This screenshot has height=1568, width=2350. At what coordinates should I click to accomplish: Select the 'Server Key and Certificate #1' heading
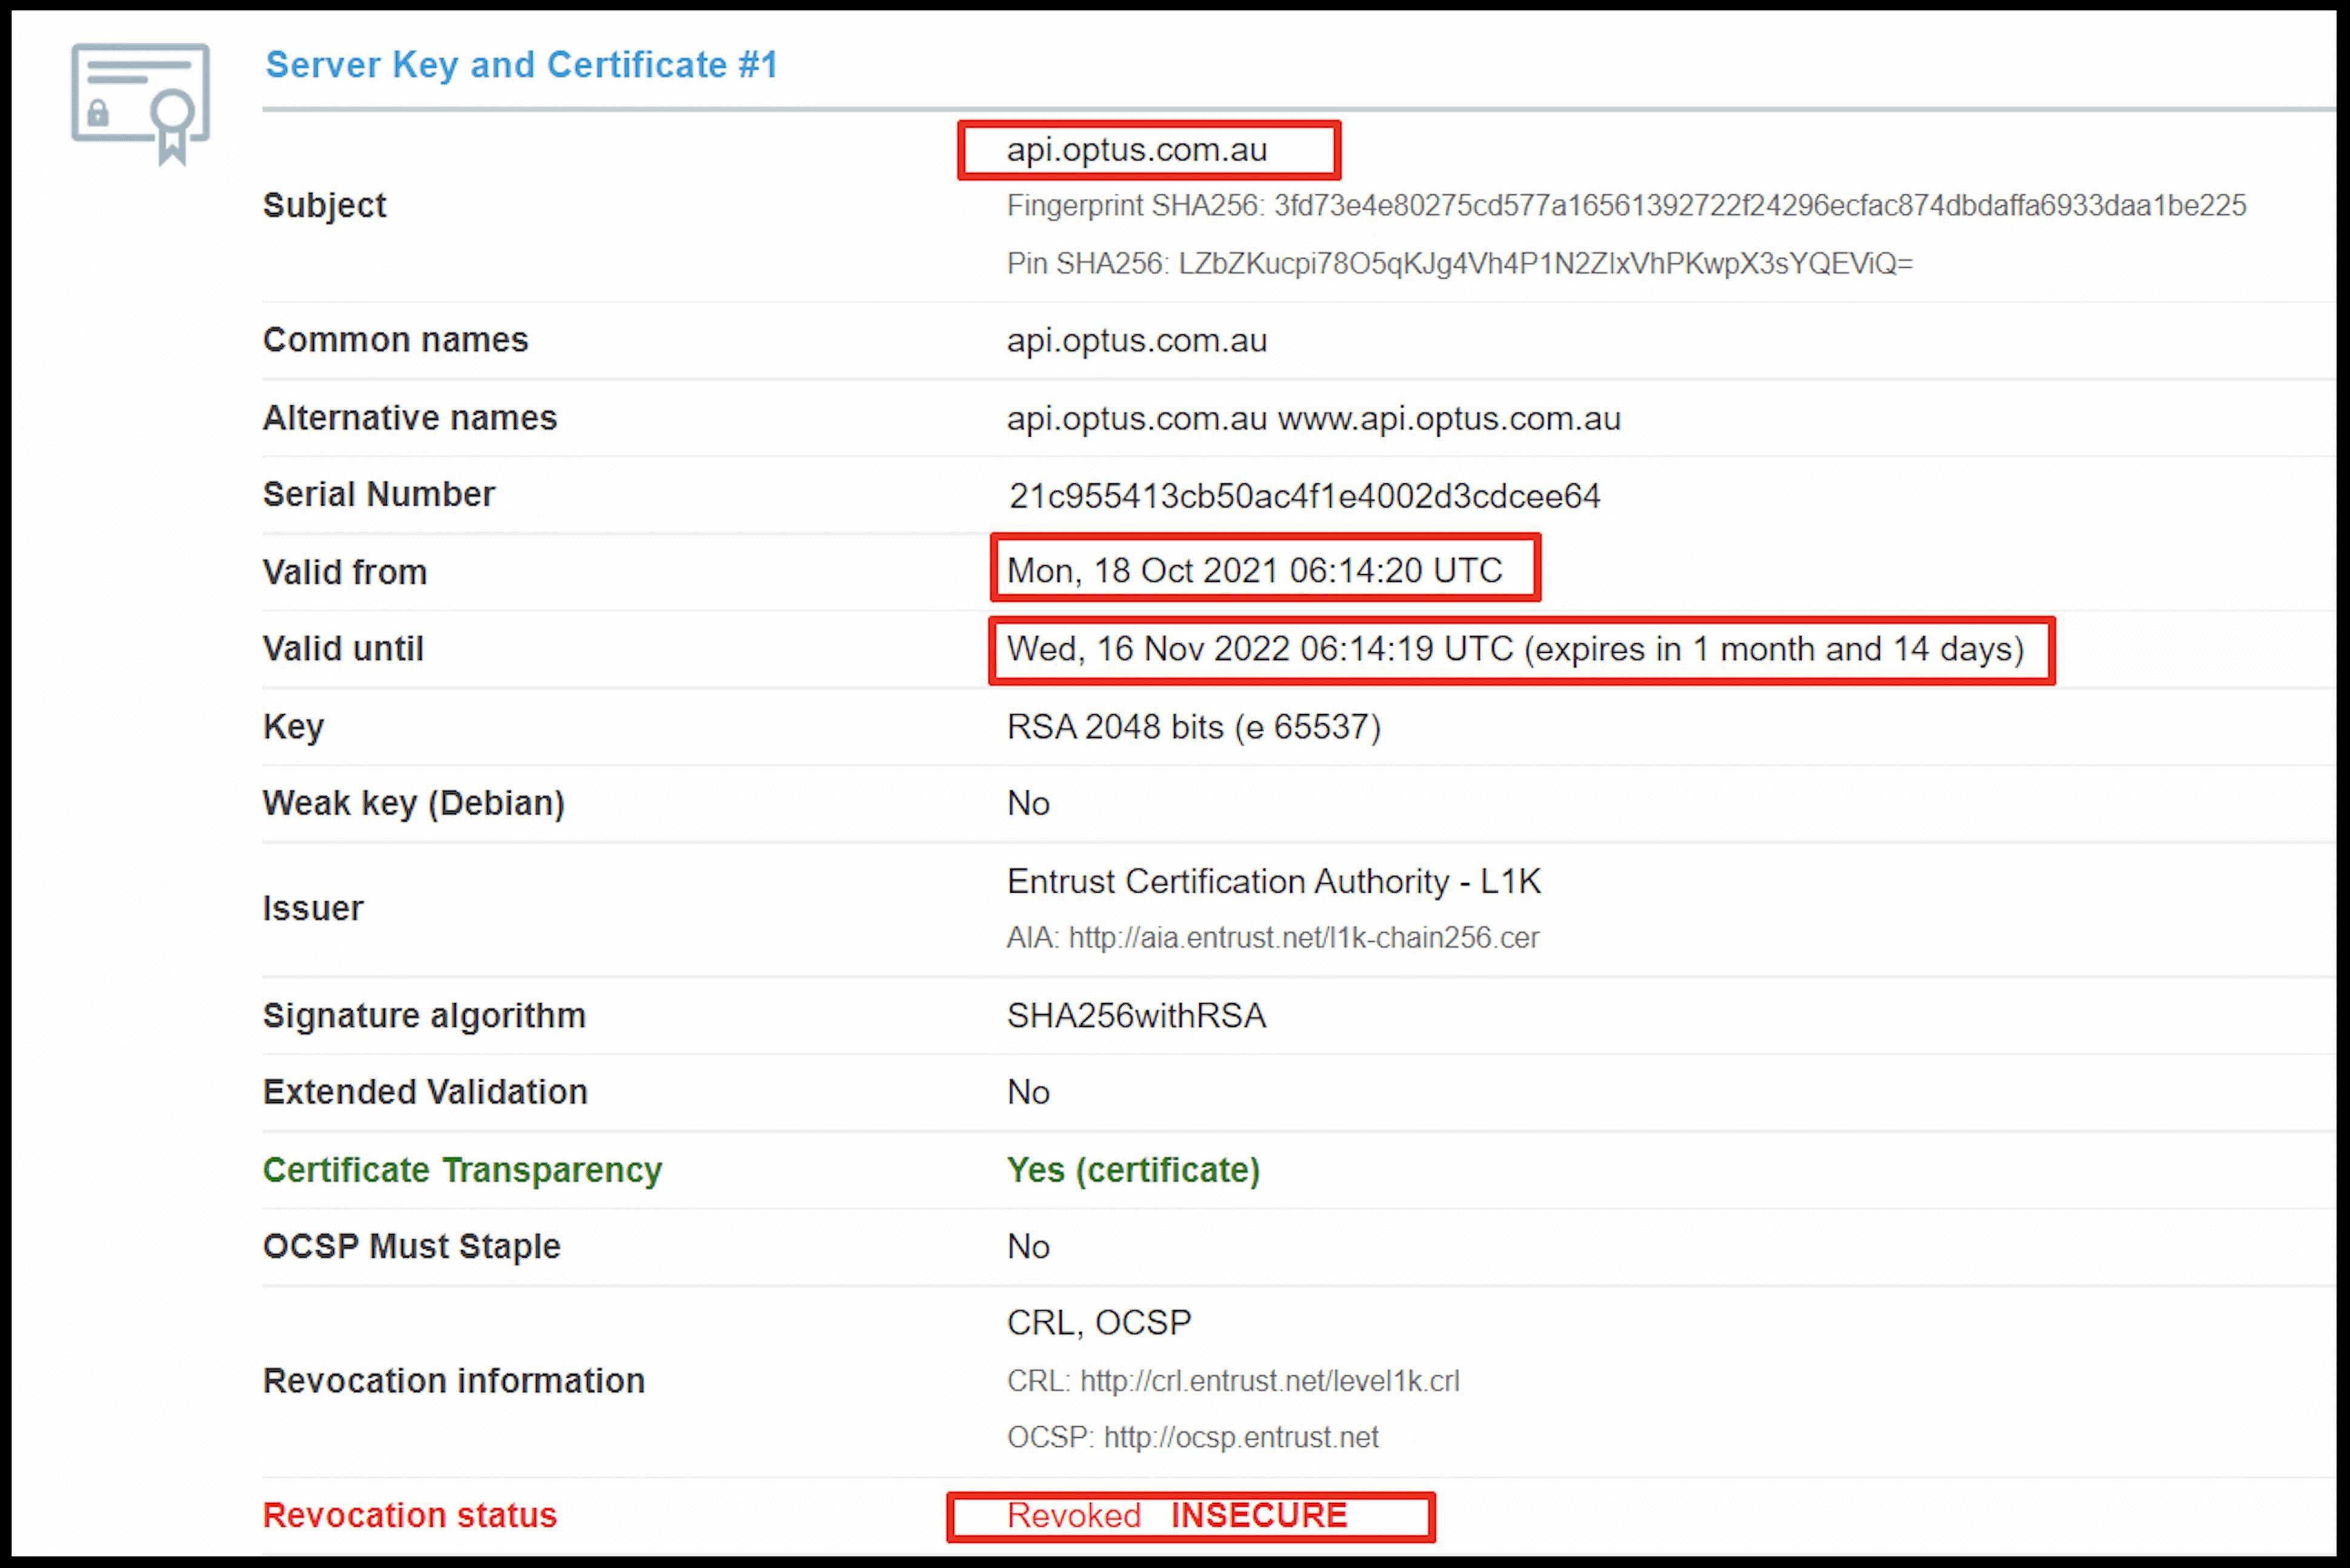pyautogui.click(x=521, y=65)
